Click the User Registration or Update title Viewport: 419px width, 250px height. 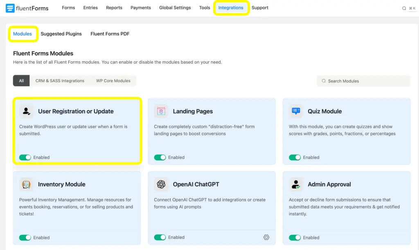(x=76, y=111)
